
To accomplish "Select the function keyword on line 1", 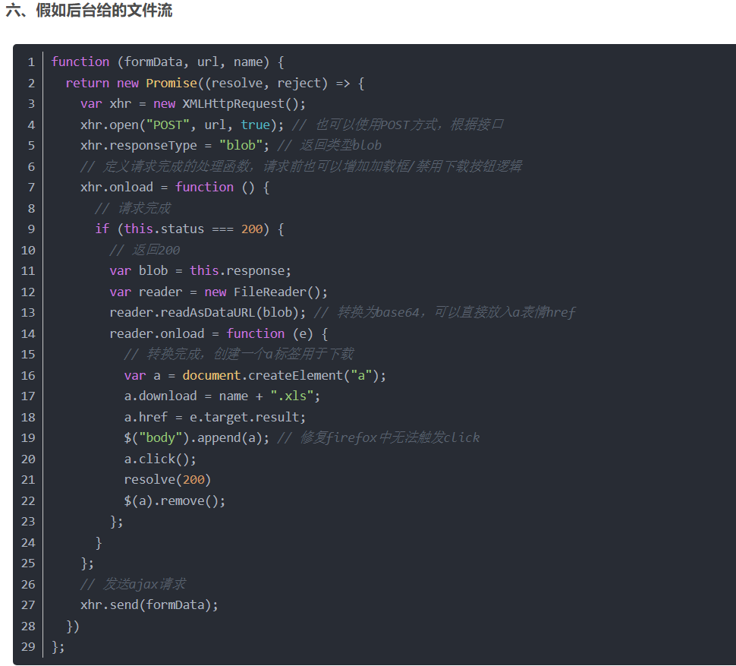I will click(x=80, y=62).
